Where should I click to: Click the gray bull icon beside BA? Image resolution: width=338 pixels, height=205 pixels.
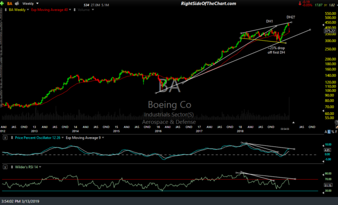point(17,4)
